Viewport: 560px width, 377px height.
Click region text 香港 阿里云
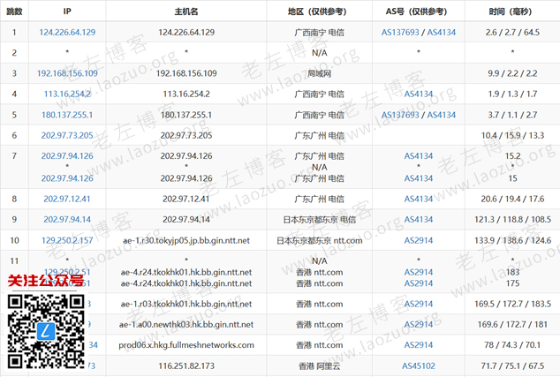pyautogui.click(x=319, y=366)
